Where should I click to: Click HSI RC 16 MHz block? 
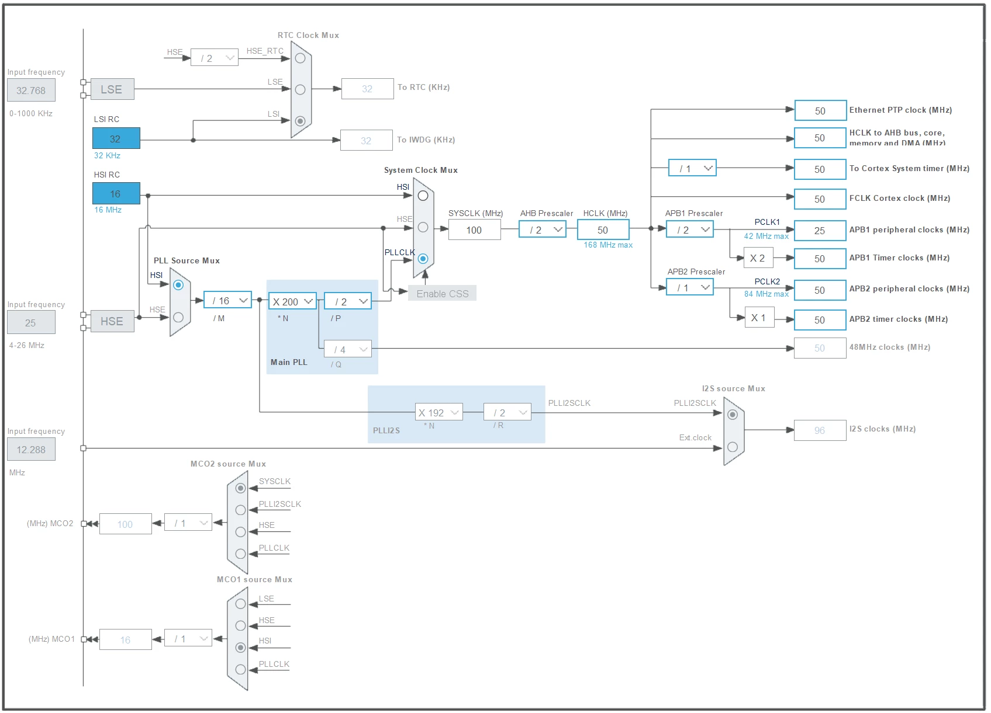116,193
